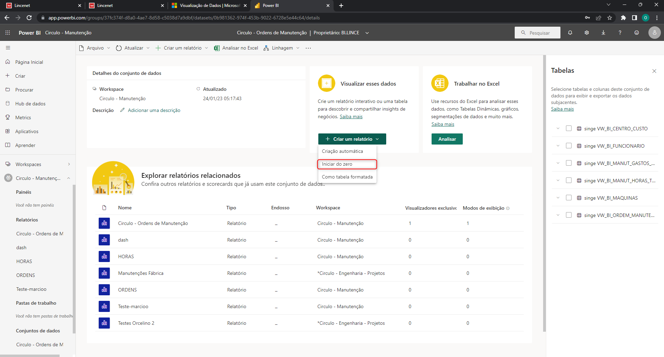Open the browser extensions puzzle icon
The width and height of the screenshot is (664, 357).
point(623,18)
